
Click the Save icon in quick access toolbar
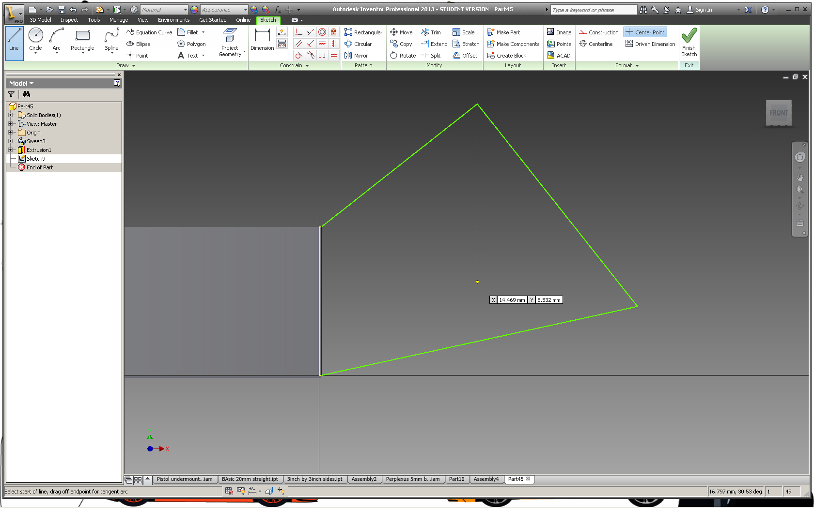click(62, 10)
